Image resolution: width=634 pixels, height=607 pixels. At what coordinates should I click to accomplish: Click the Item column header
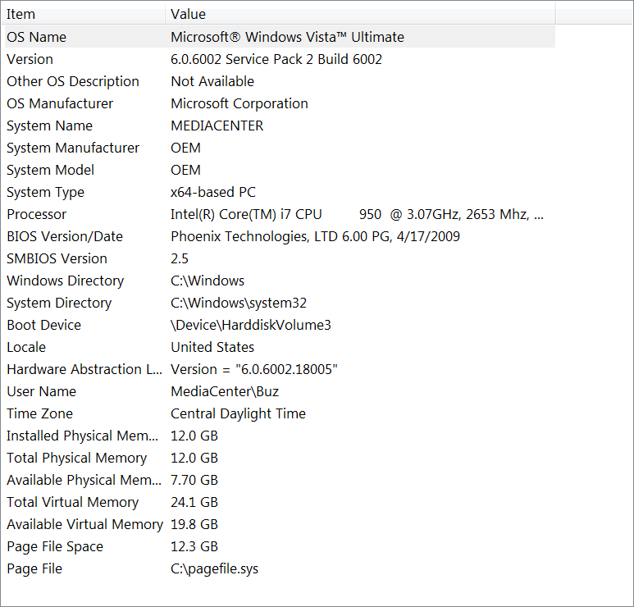(84, 15)
